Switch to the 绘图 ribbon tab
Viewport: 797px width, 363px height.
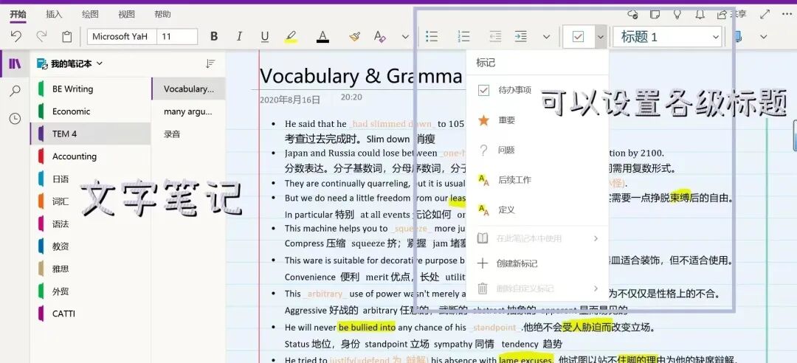coord(90,14)
